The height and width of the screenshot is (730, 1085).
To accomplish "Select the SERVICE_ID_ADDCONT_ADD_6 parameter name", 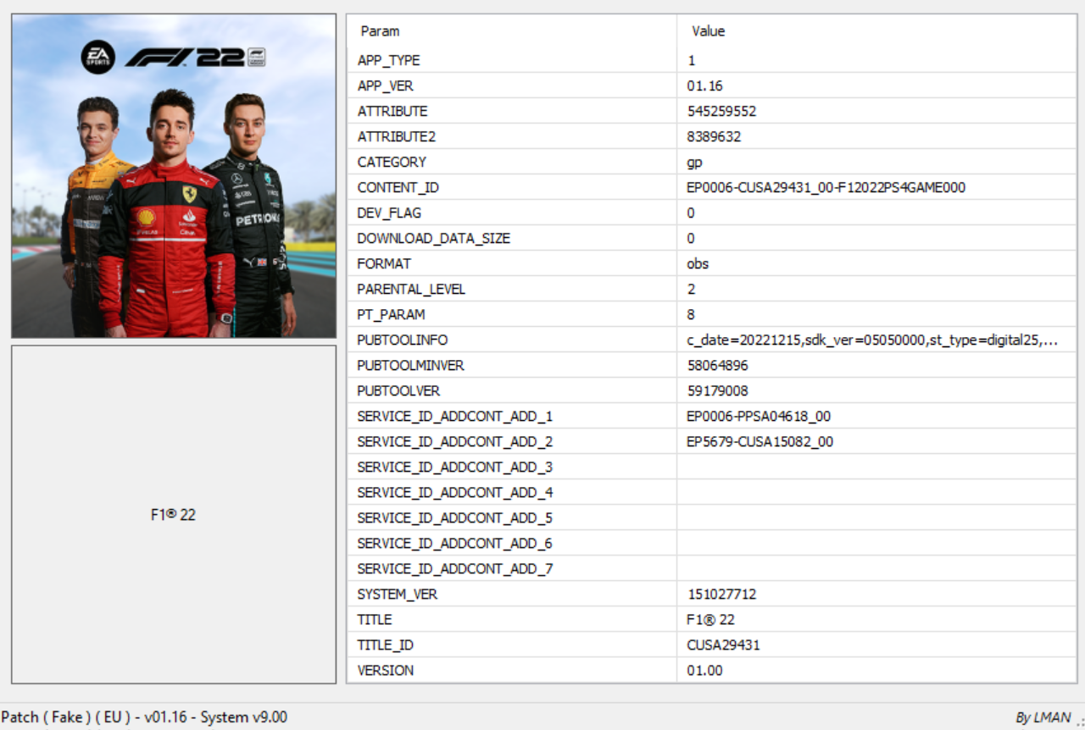I will click(454, 543).
